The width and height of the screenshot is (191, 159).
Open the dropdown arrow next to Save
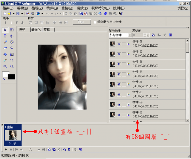point(22,13)
